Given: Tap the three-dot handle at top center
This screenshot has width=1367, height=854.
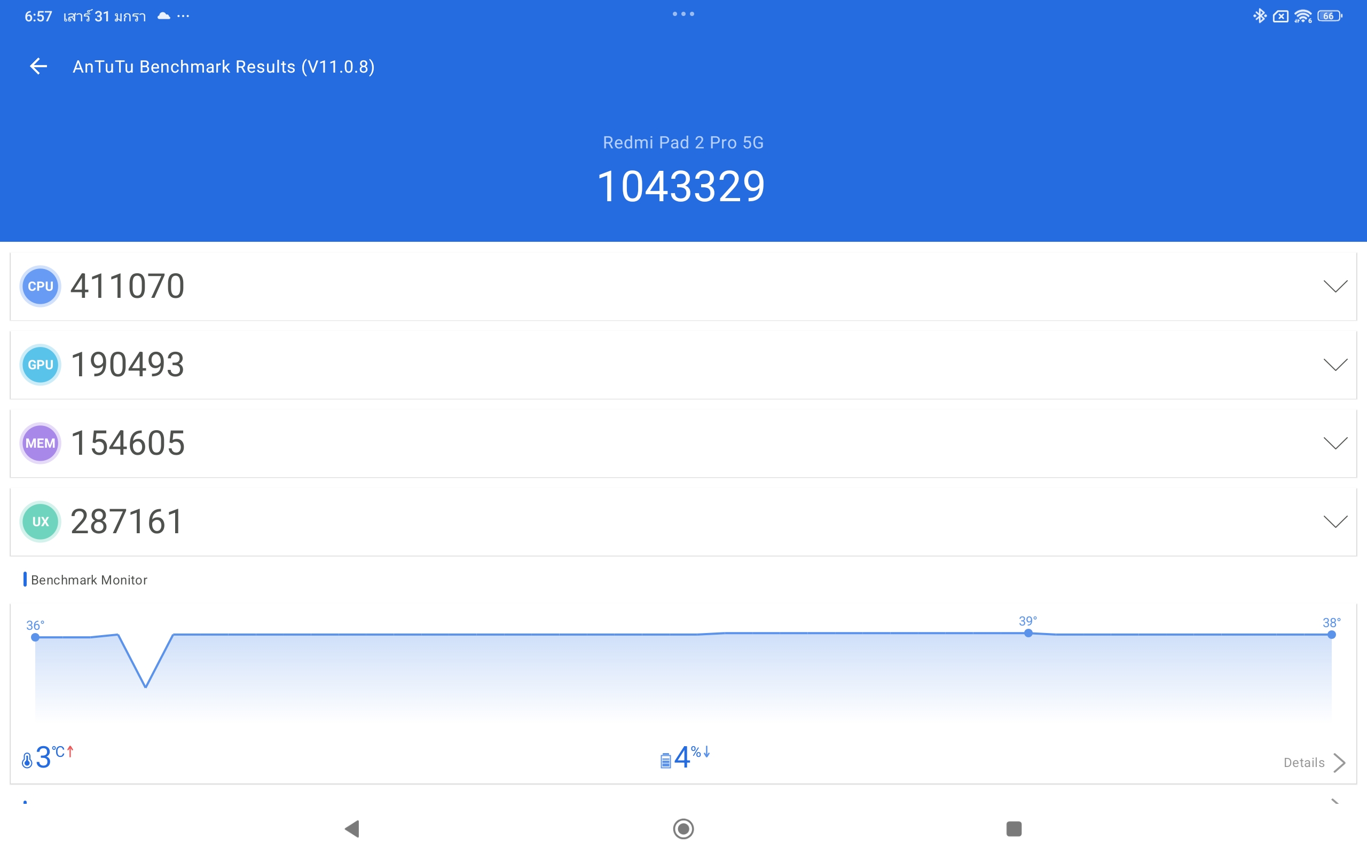Looking at the screenshot, I should pyautogui.click(x=683, y=14).
